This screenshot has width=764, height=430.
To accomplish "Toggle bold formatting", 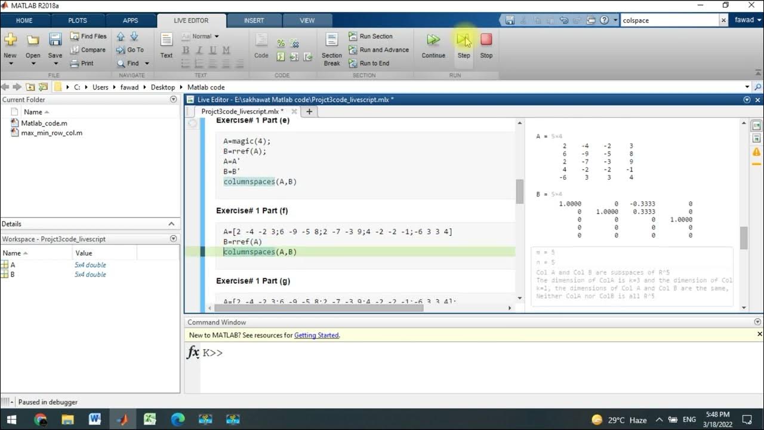I will pos(186,50).
